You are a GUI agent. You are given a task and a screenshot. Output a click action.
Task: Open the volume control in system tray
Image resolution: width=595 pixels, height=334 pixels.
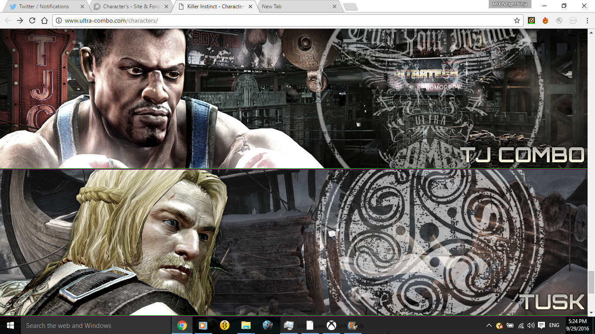point(531,325)
